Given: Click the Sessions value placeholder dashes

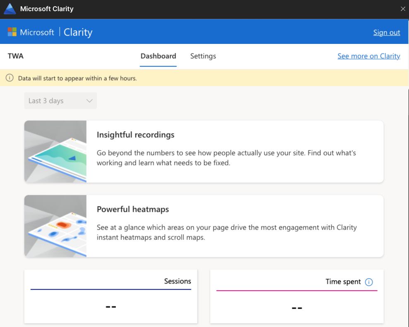Looking at the screenshot, I should 111,306.
